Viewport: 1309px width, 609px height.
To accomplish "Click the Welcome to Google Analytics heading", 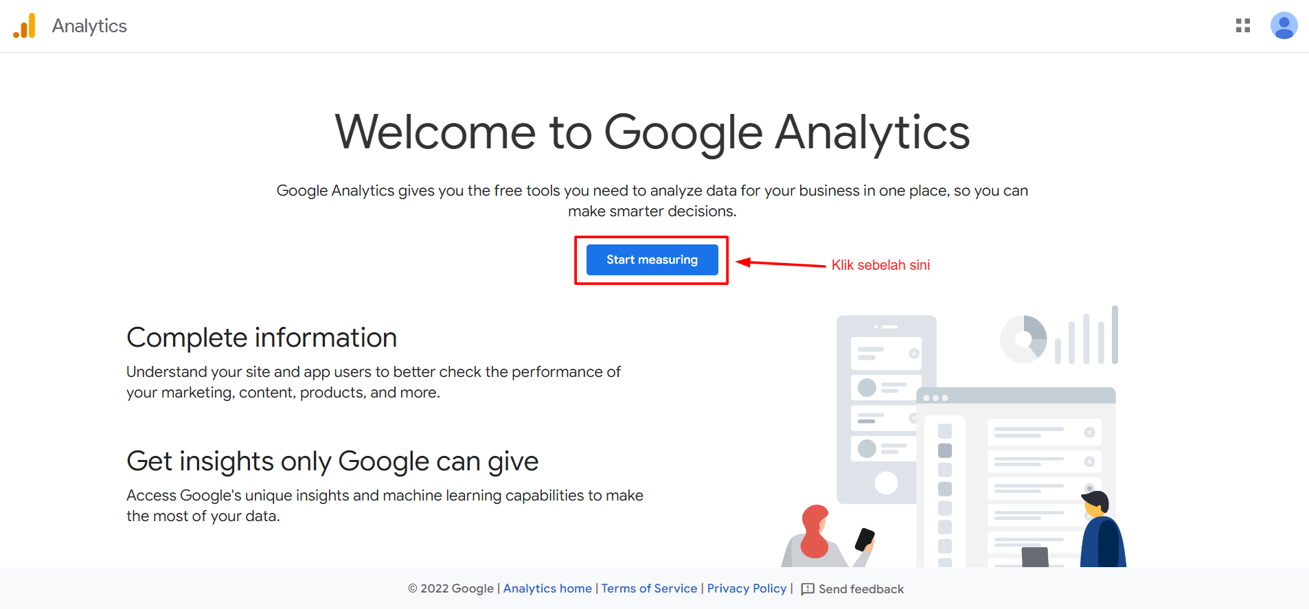I will pyautogui.click(x=652, y=133).
